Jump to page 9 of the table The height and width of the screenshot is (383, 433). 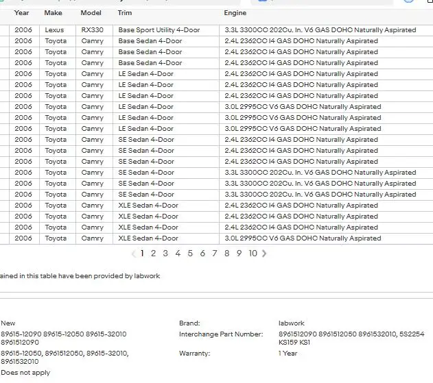[239, 254]
